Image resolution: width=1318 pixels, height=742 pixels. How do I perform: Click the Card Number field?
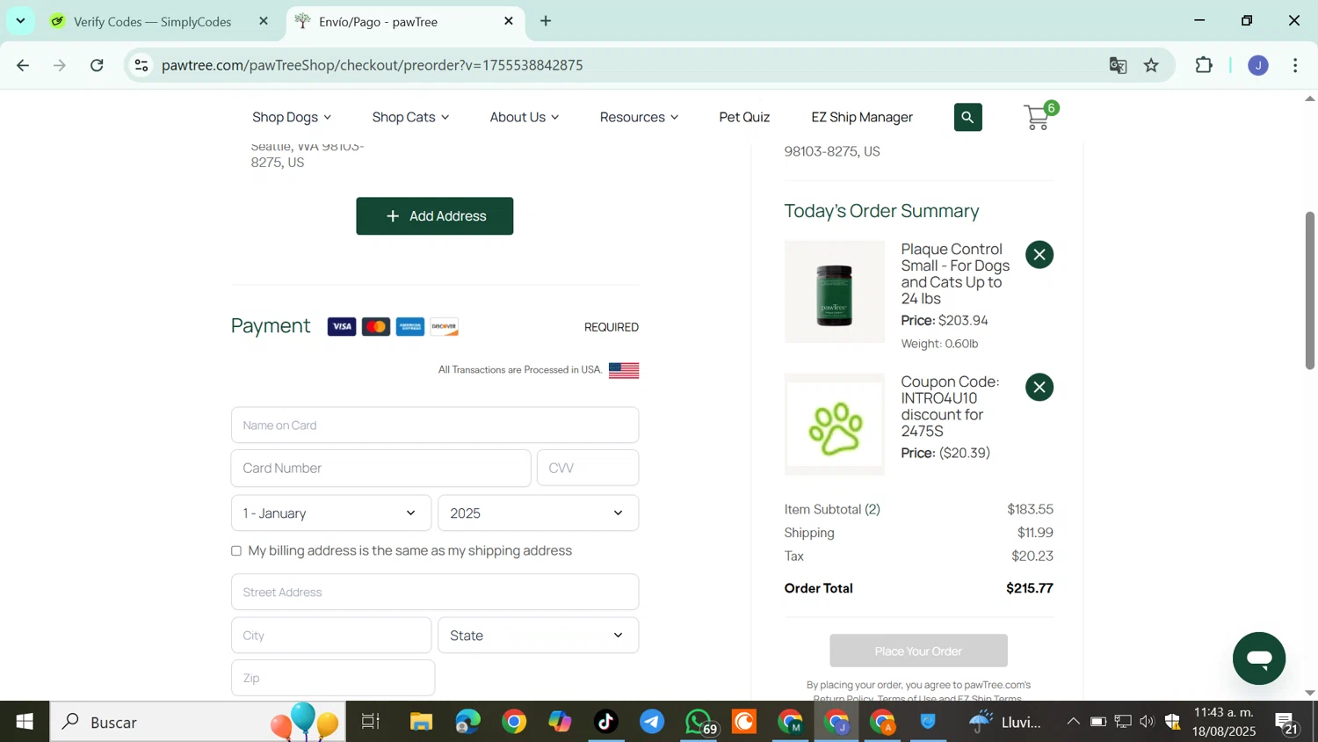[380, 469]
